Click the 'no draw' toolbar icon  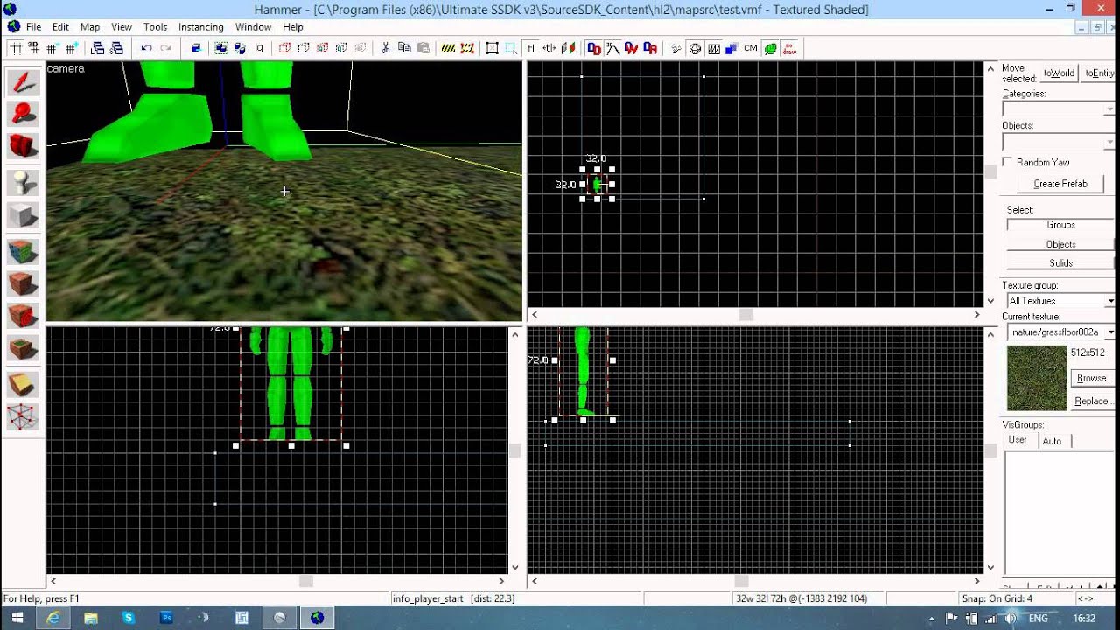pos(789,48)
